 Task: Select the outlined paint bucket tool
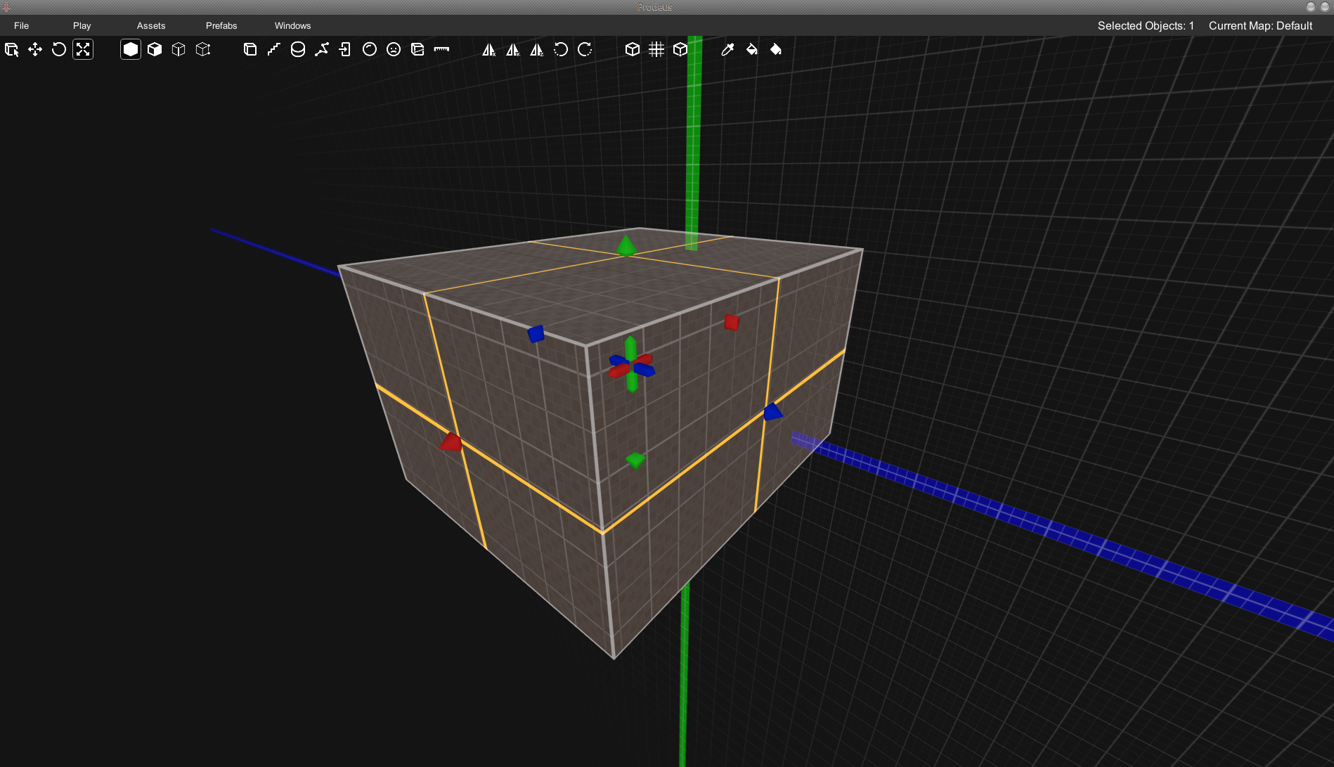752,50
